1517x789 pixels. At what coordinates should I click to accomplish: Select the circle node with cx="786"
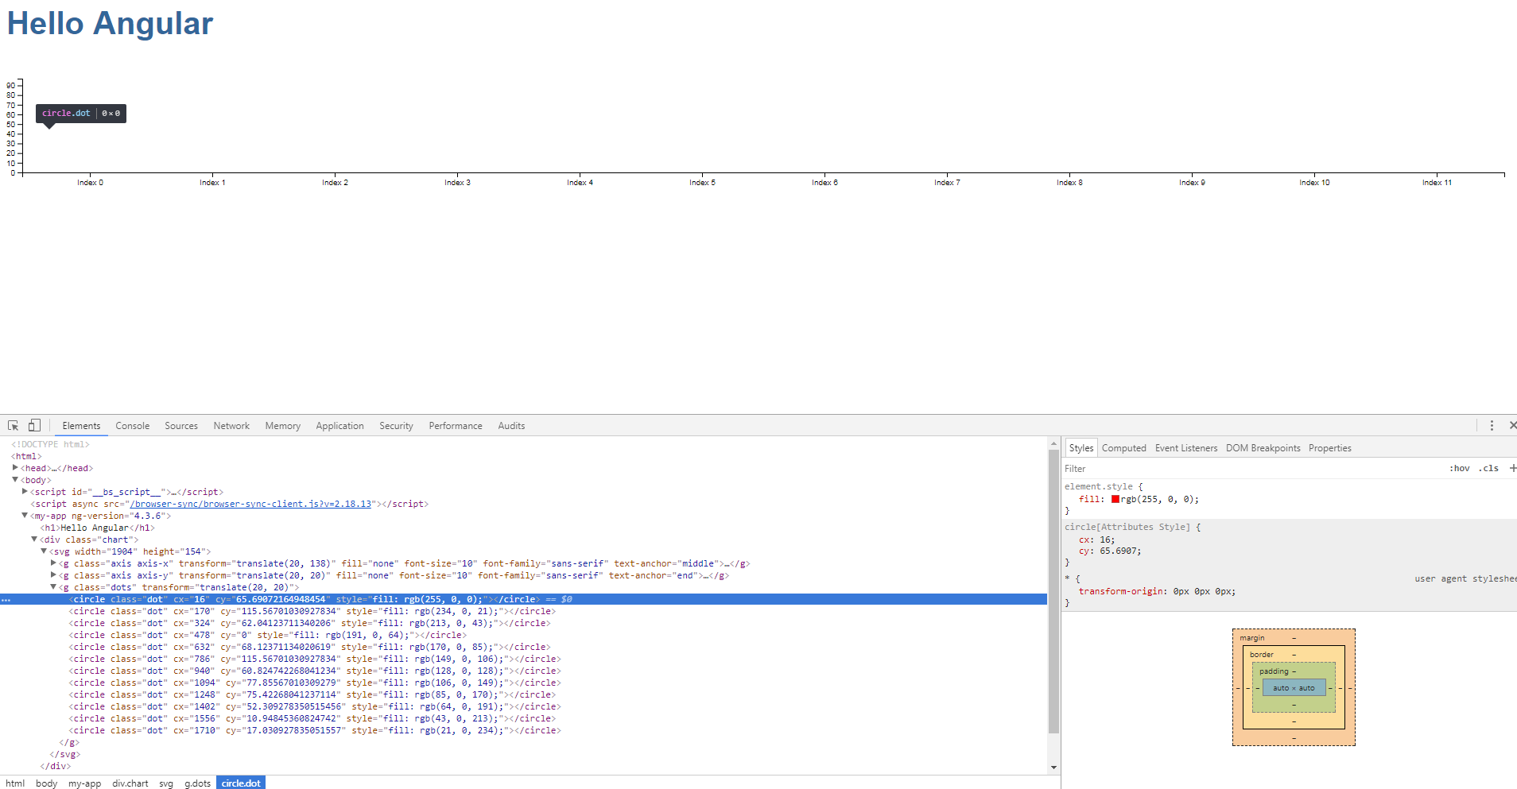(x=315, y=659)
